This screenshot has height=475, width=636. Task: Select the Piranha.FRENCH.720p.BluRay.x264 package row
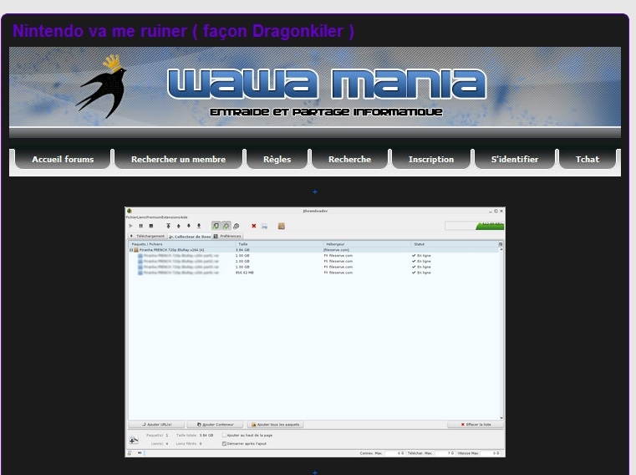pyautogui.click(x=313, y=250)
